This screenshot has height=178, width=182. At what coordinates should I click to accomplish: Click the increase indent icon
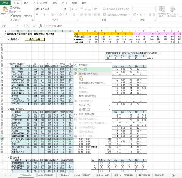(99, 14)
